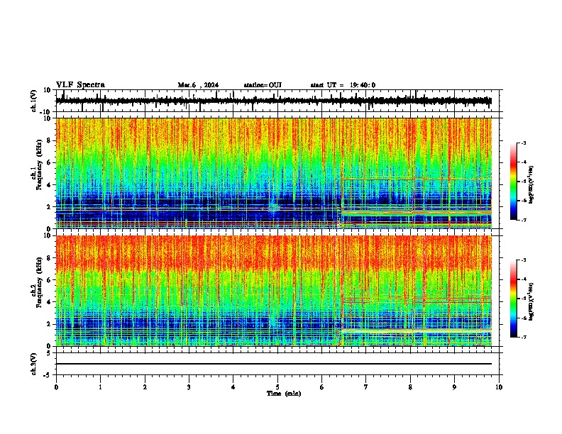
Task: Click the "-3" label on ch.1 colorbar
Action: [x=523, y=143]
